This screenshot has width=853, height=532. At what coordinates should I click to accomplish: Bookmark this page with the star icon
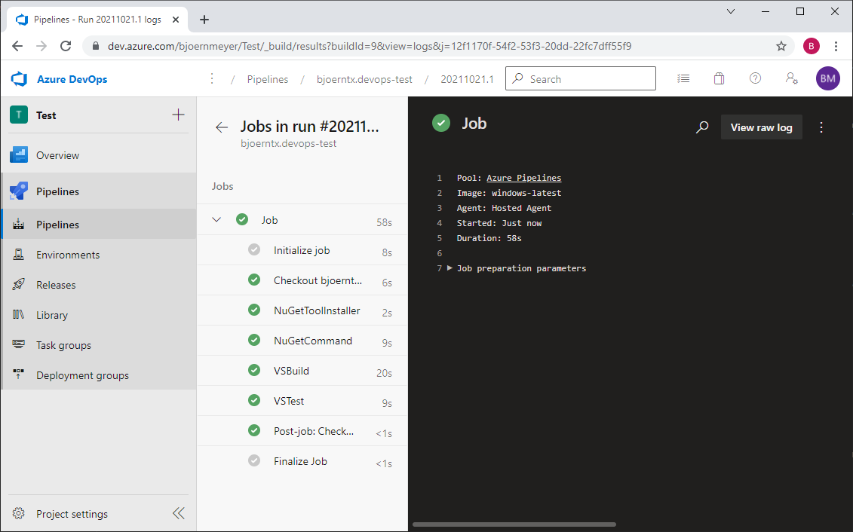781,46
